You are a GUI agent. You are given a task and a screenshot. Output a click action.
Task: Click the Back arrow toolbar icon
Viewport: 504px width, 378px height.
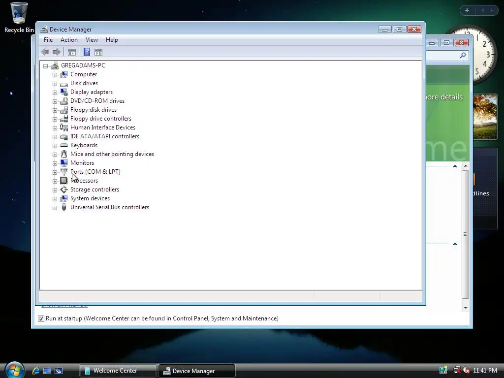45,52
